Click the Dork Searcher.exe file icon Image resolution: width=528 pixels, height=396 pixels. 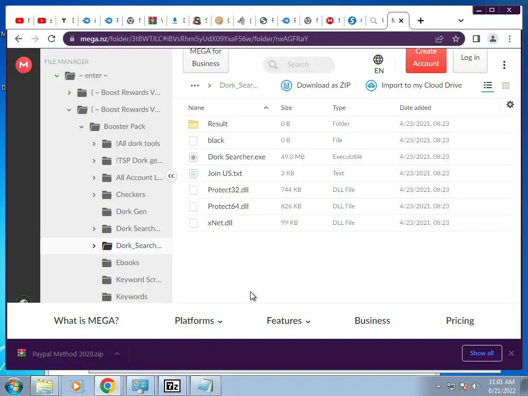(x=193, y=157)
